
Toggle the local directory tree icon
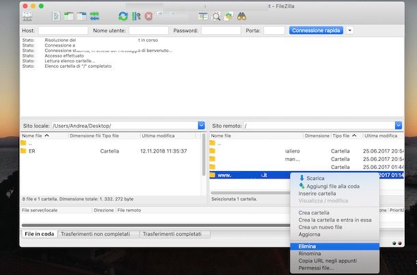(x=69, y=16)
